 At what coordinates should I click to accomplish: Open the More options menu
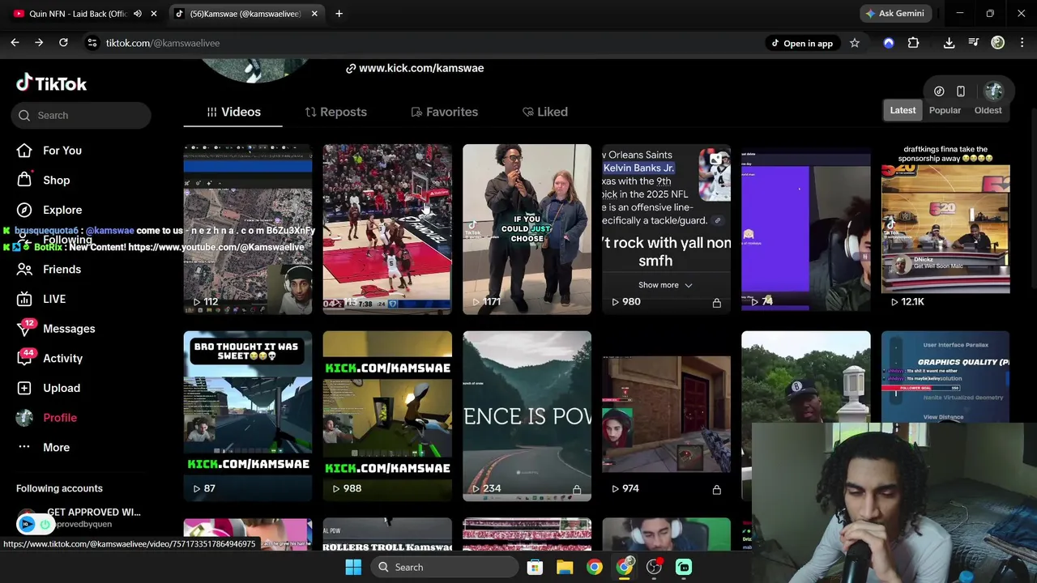[44, 447]
